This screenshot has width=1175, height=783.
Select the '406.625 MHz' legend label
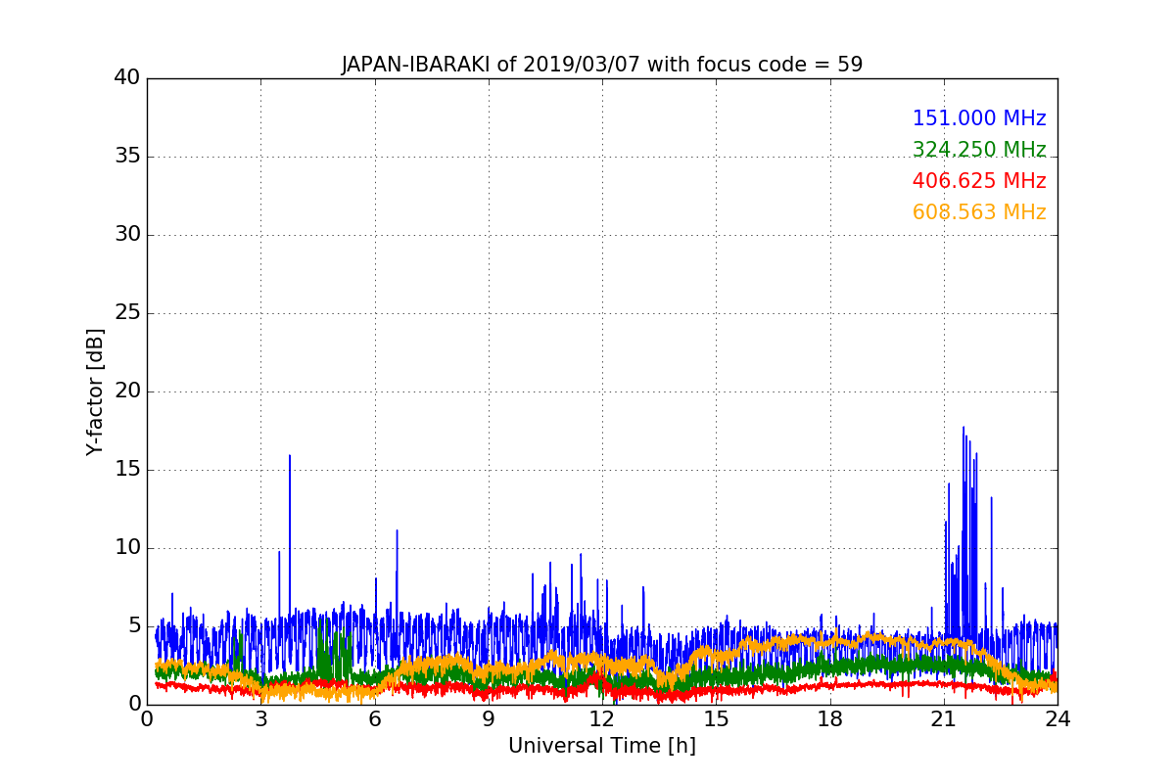(979, 181)
